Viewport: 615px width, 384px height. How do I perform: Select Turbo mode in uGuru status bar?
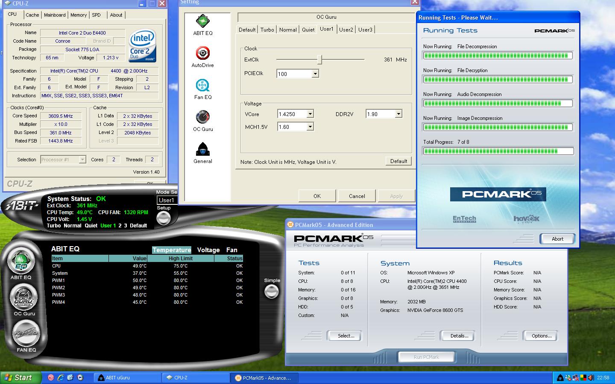pos(54,225)
